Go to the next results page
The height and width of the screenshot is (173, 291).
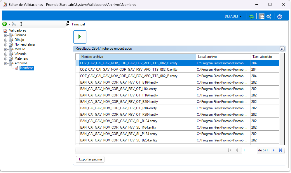[x=274, y=150]
